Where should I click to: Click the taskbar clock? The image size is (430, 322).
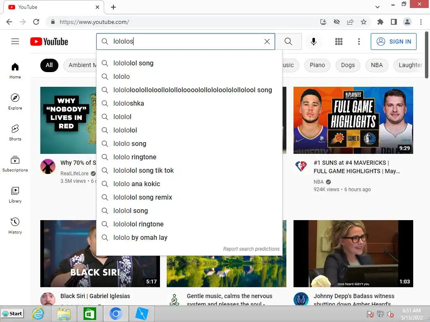pos(412,314)
